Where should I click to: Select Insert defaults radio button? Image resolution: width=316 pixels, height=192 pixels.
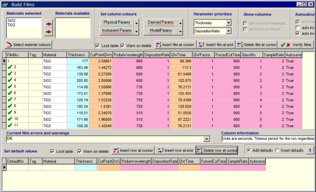point(277,151)
